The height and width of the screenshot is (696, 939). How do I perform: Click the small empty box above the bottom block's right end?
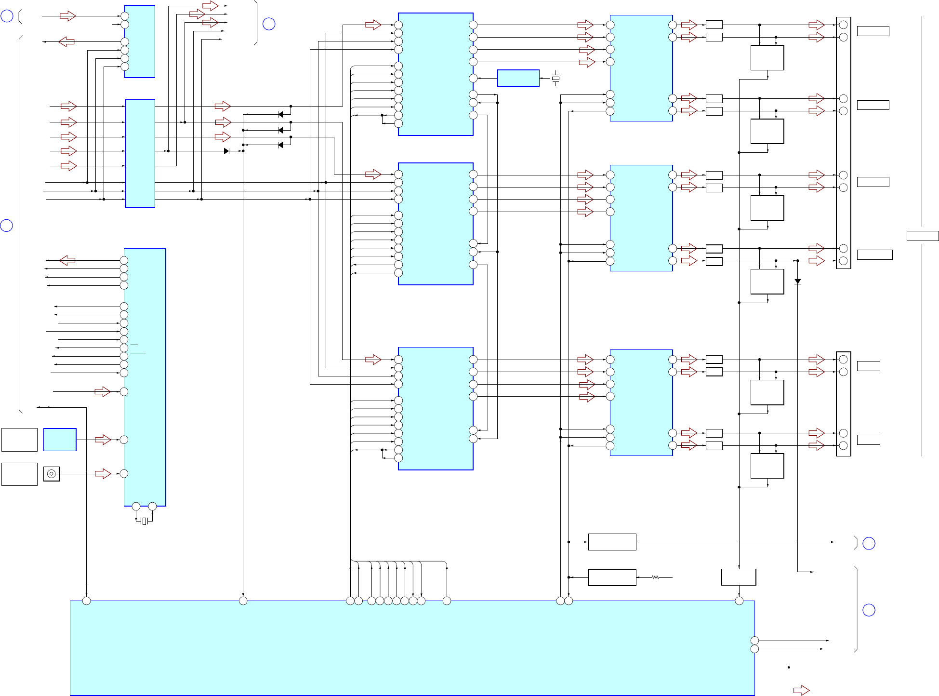point(738,577)
